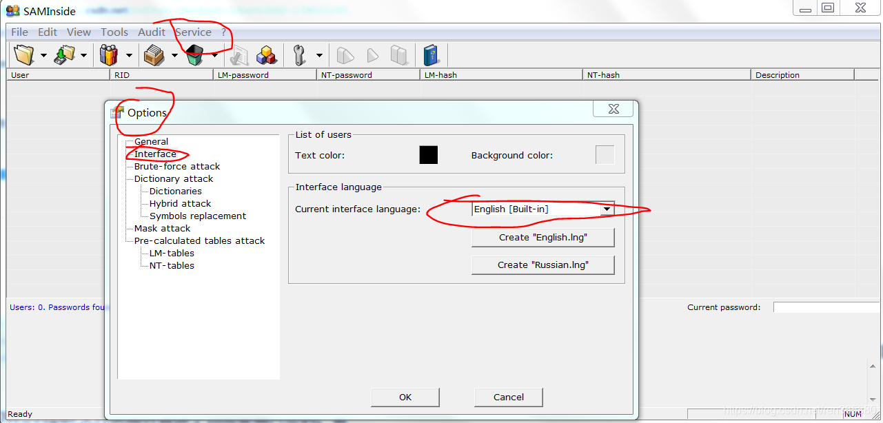Click the greyed play triangle icon
Image resolution: width=883 pixels, height=423 pixels.
click(x=372, y=55)
